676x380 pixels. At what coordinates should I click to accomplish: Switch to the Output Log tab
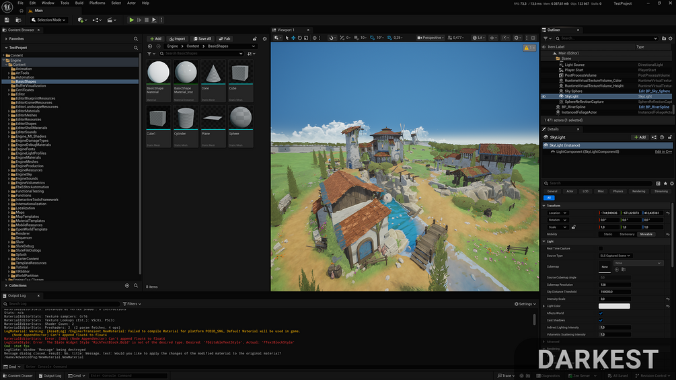coord(17,295)
